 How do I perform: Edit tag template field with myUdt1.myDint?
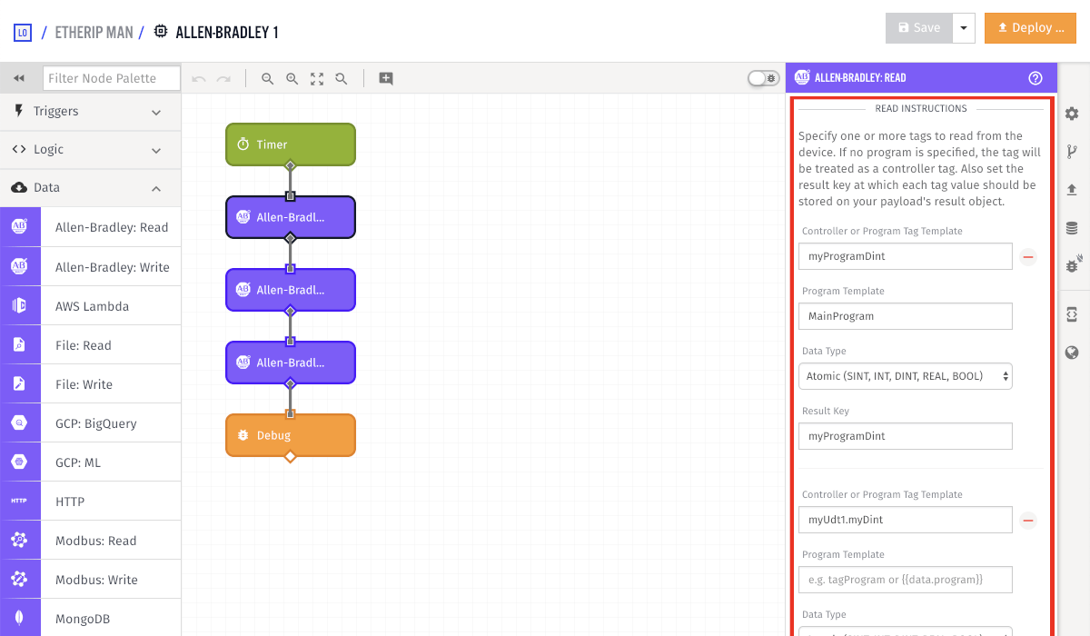906,520
